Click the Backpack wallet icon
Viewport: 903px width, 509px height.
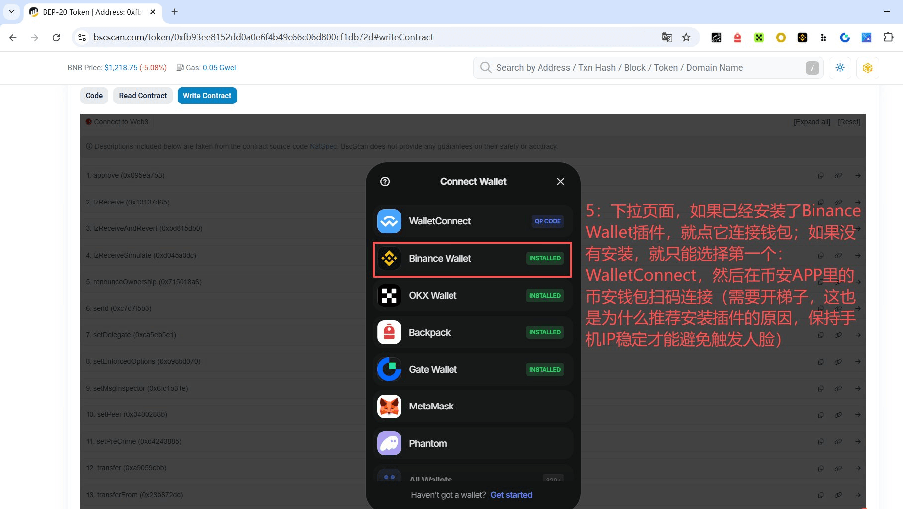389,332
